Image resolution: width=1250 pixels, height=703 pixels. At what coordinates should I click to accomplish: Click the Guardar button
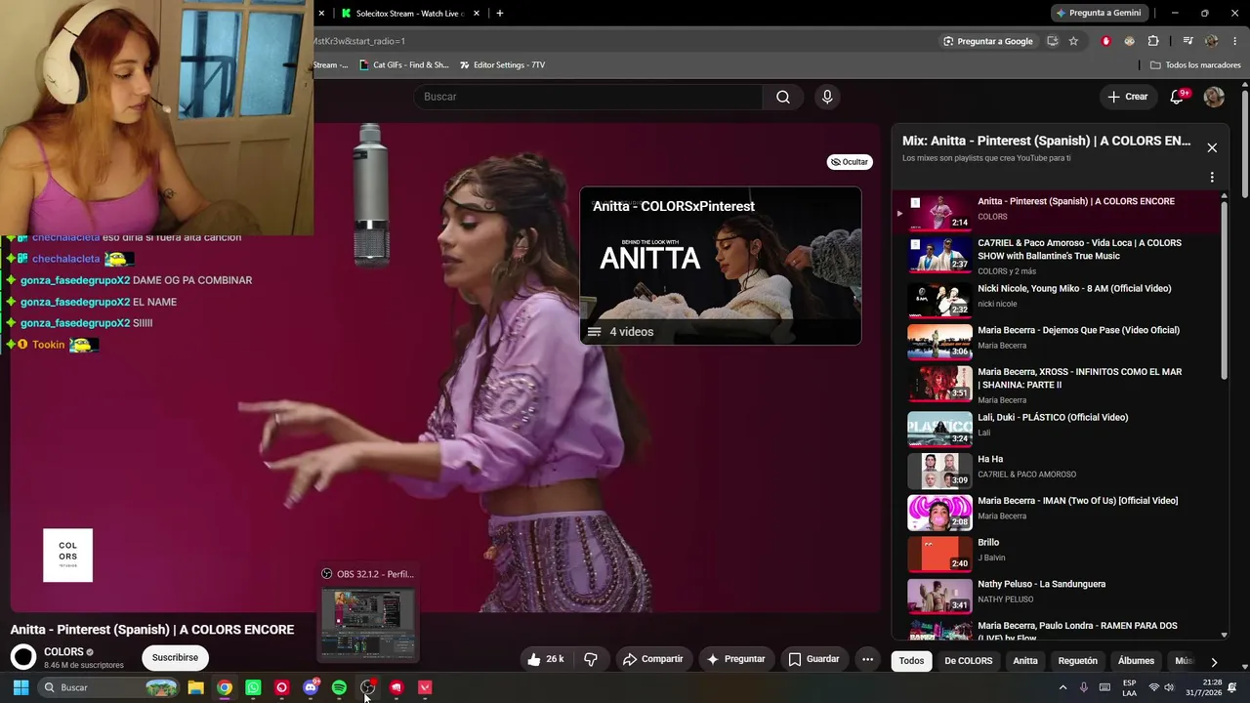pyautogui.click(x=813, y=659)
